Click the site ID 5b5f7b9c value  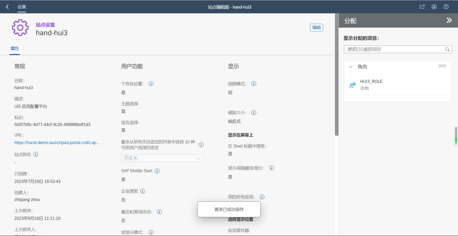tap(52, 124)
